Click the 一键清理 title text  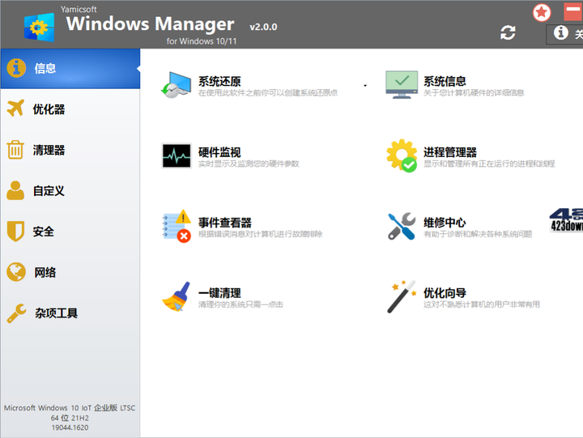tap(219, 292)
